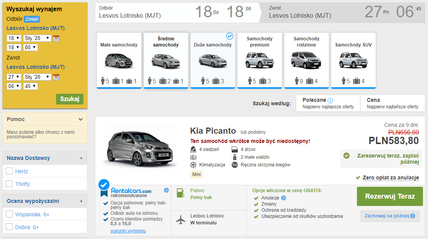Viewport: 428px width, 239px height.
Task: Select the Duże samochody category
Action: [x=213, y=60]
